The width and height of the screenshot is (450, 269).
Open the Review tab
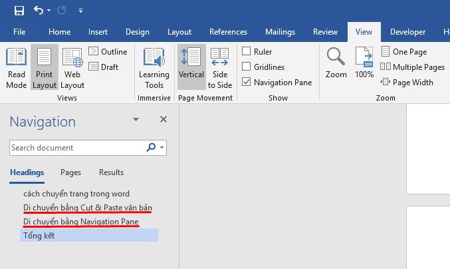[325, 32]
